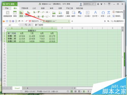
Task: Switch to the 公式 ribbon tab
Action: click(34, 8)
